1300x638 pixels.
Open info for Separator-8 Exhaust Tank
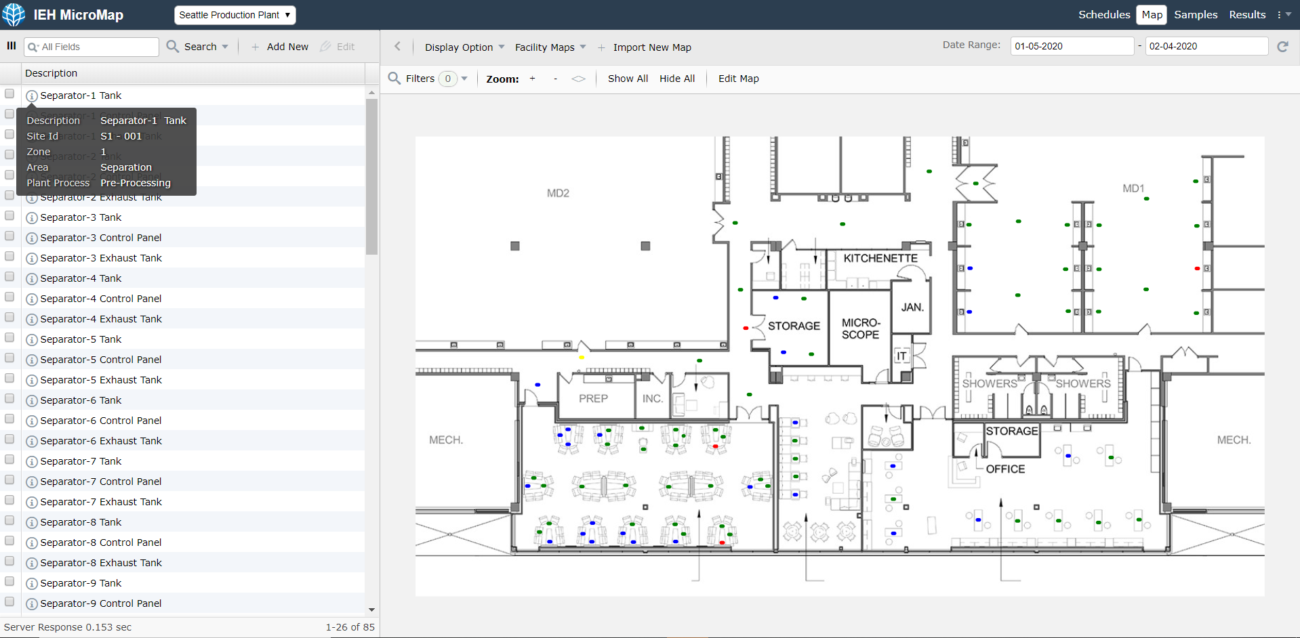point(32,563)
